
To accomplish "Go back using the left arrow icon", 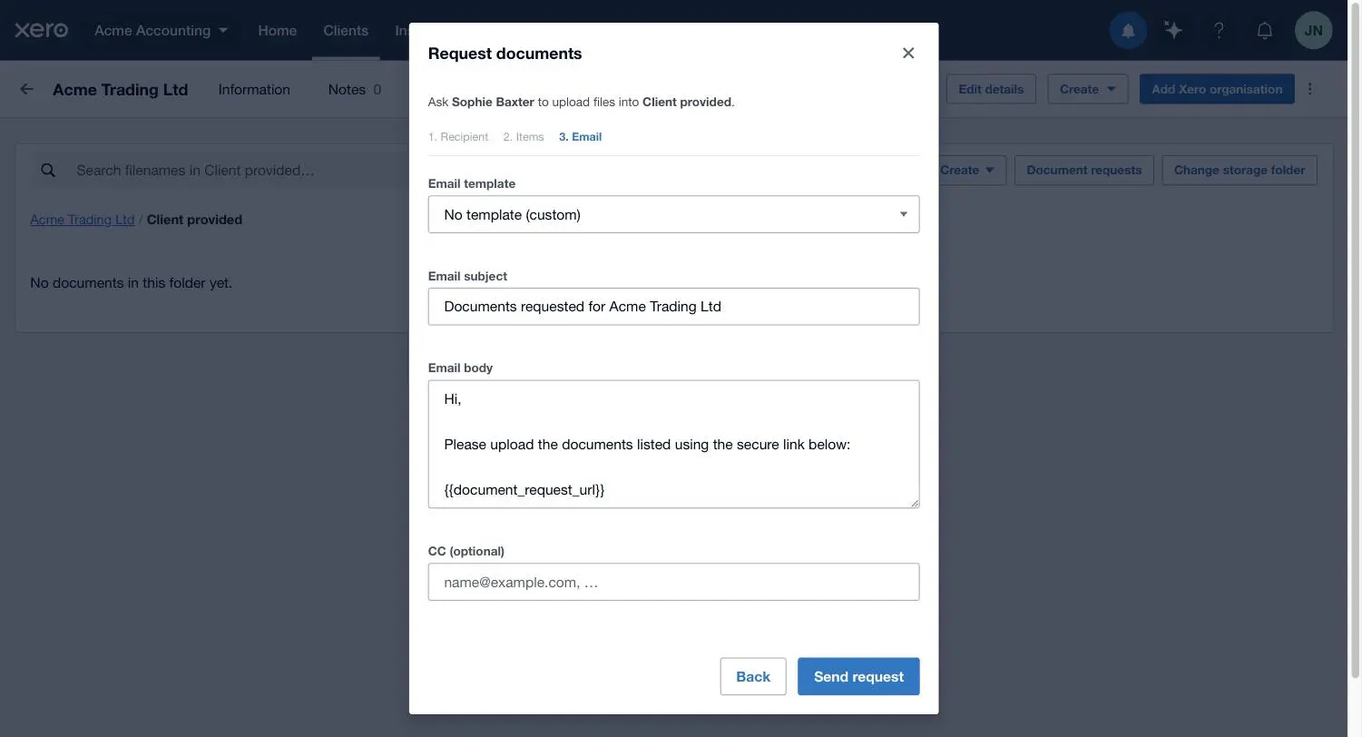I will pyautogui.click(x=26, y=89).
